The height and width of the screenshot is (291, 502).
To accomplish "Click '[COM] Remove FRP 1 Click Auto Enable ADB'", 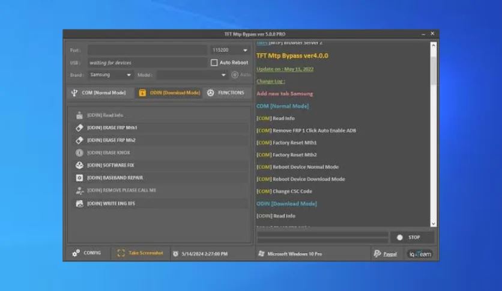I will [306, 130].
